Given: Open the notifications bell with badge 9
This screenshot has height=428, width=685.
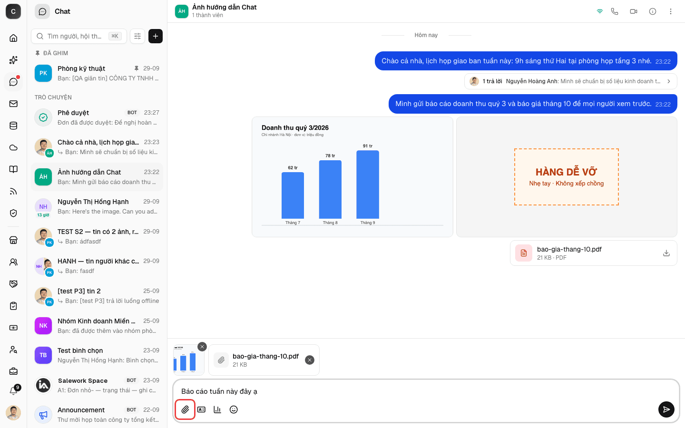Looking at the screenshot, I should pyautogui.click(x=14, y=390).
